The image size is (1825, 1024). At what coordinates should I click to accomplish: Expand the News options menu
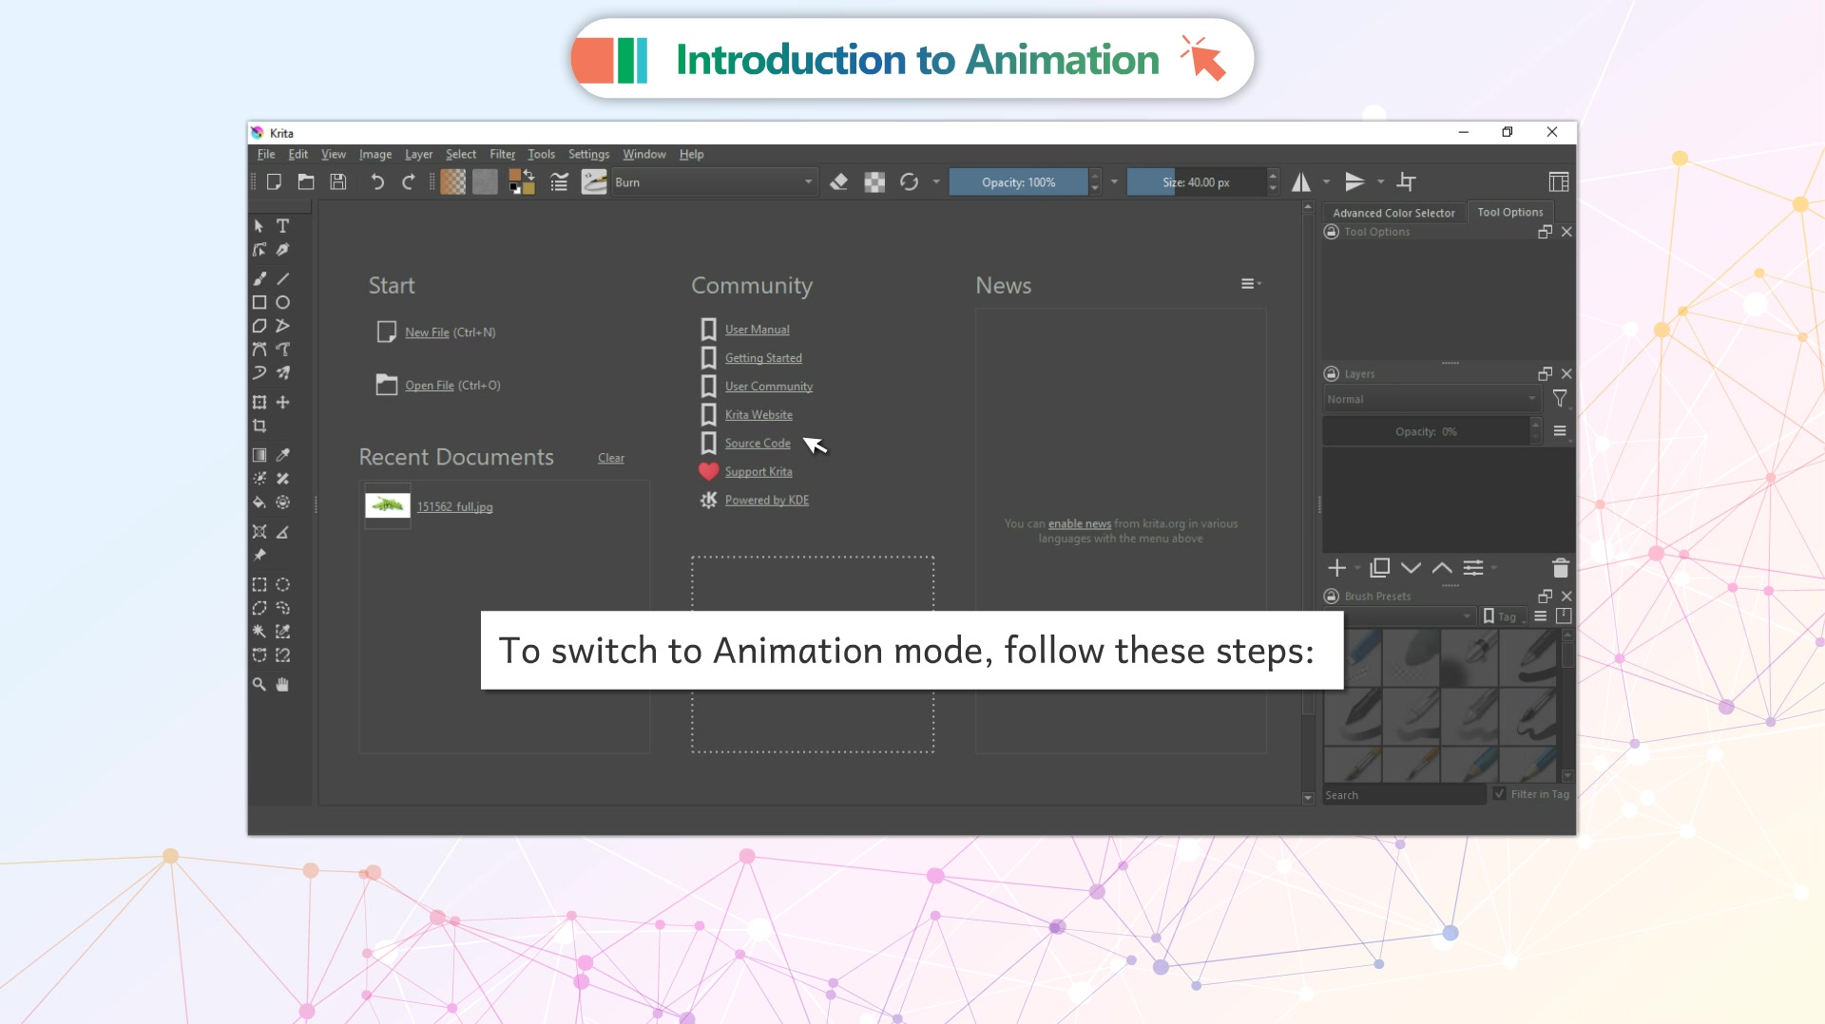(1251, 284)
